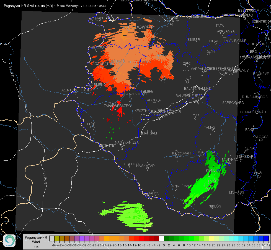
Task: Click the RACKEVE label
Action: point(261,74)
